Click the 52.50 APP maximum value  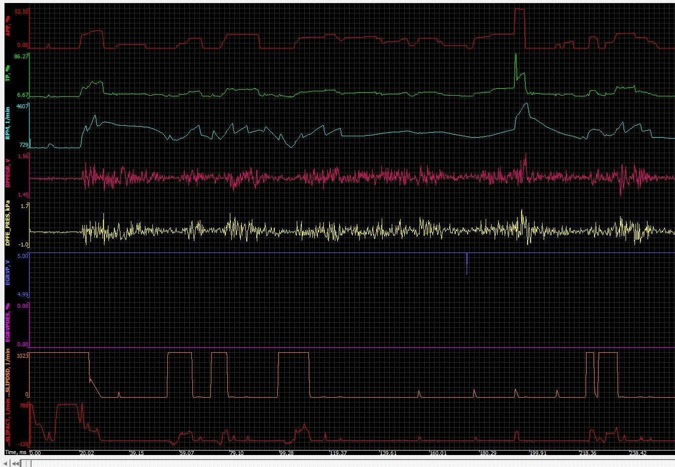[x=21, y=11]
